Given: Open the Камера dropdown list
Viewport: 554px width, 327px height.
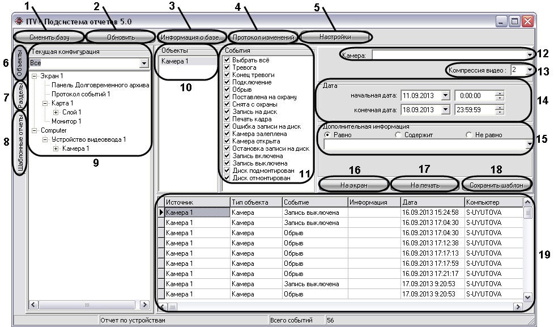Looking at the screenshot, I should click(x=529, y=55).
